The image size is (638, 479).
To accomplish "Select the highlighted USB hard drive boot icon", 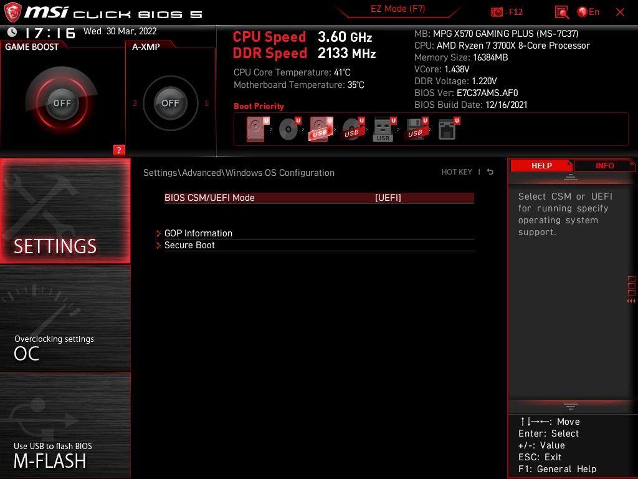I will point(320,129).
